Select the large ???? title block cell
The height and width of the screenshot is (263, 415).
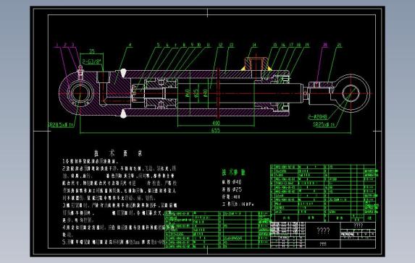(x=323, y=231)
